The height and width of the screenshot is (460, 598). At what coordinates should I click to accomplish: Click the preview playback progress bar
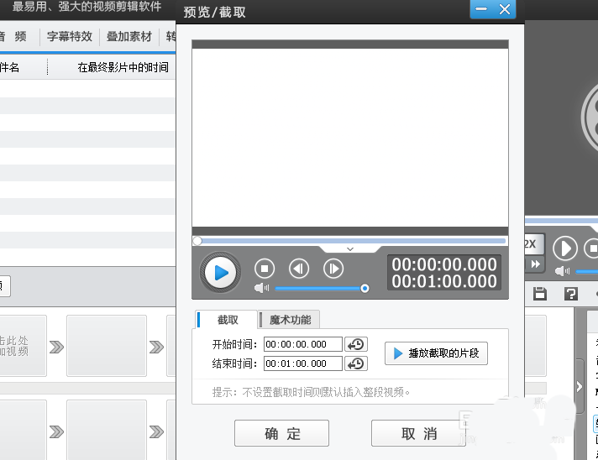(x=350, y=241)
